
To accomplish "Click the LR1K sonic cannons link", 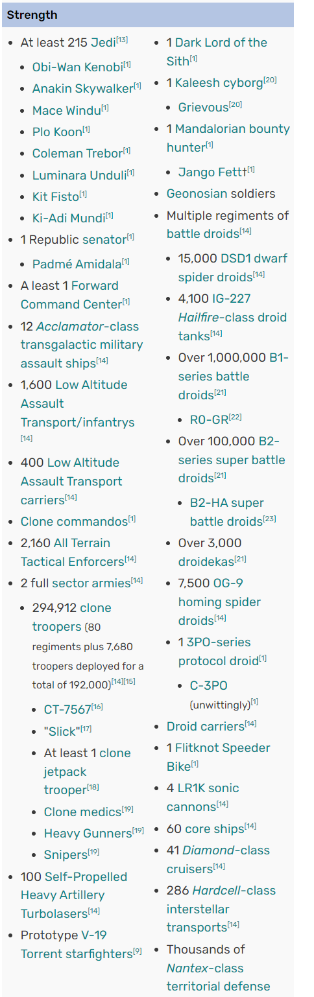I will point(203,797).
